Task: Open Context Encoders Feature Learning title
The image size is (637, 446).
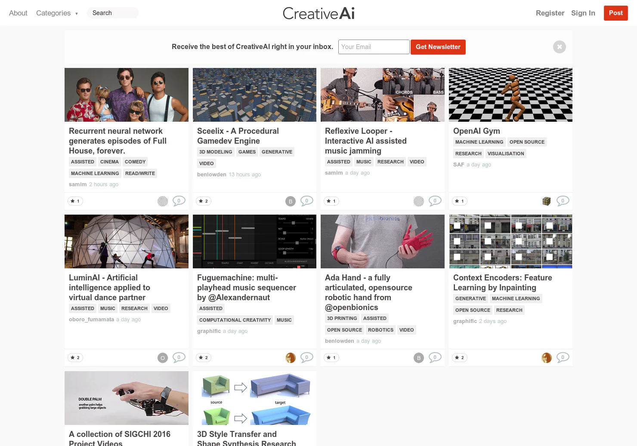Action: coord(503,283)
